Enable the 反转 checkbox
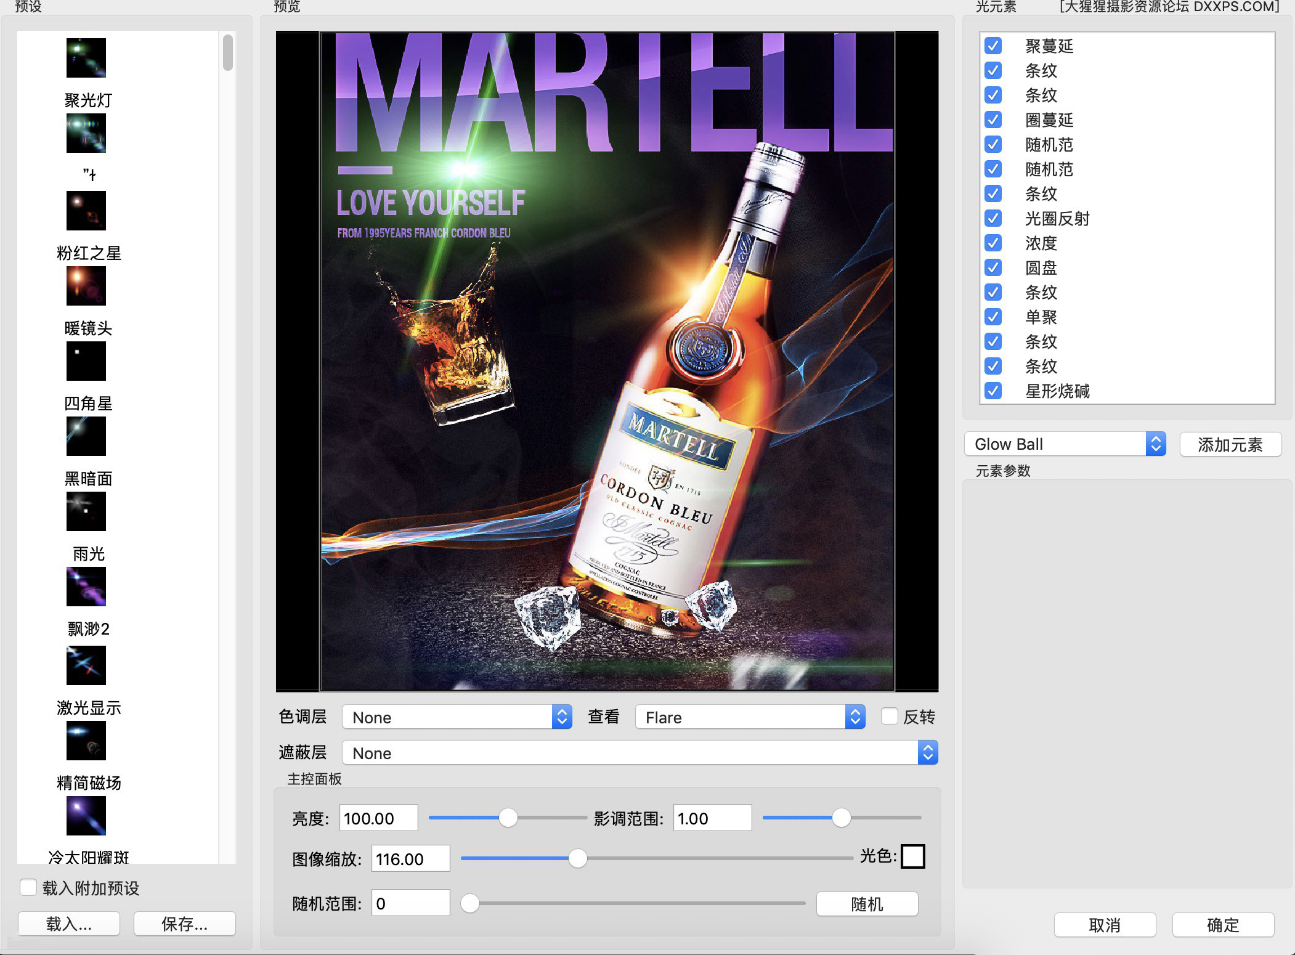Screen dimensions: 1295x955 point(889,716)
